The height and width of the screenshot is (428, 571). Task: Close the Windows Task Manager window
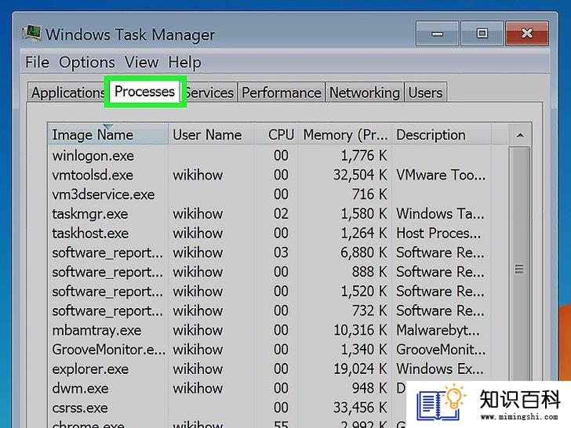[527, 33]
